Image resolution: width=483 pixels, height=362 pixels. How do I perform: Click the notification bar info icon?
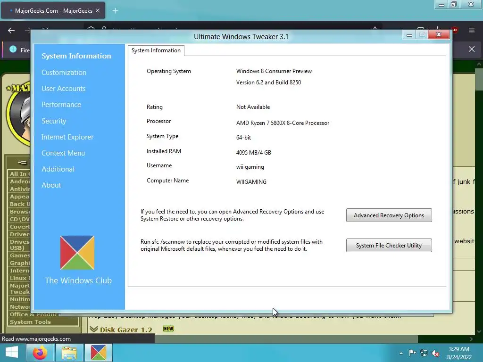click(13, 49)
